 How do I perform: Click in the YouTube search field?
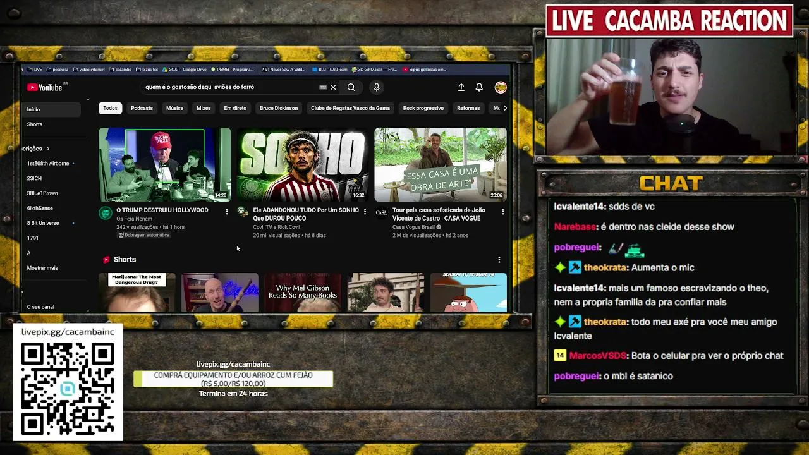pyautogui.click(x=231, y=87)
